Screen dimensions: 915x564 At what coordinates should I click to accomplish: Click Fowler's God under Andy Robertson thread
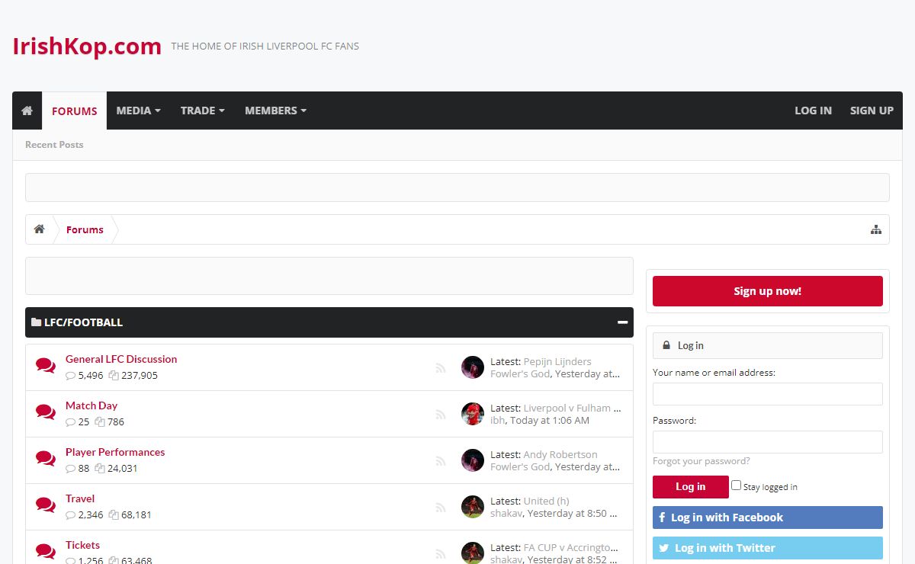tap(520, 466)
